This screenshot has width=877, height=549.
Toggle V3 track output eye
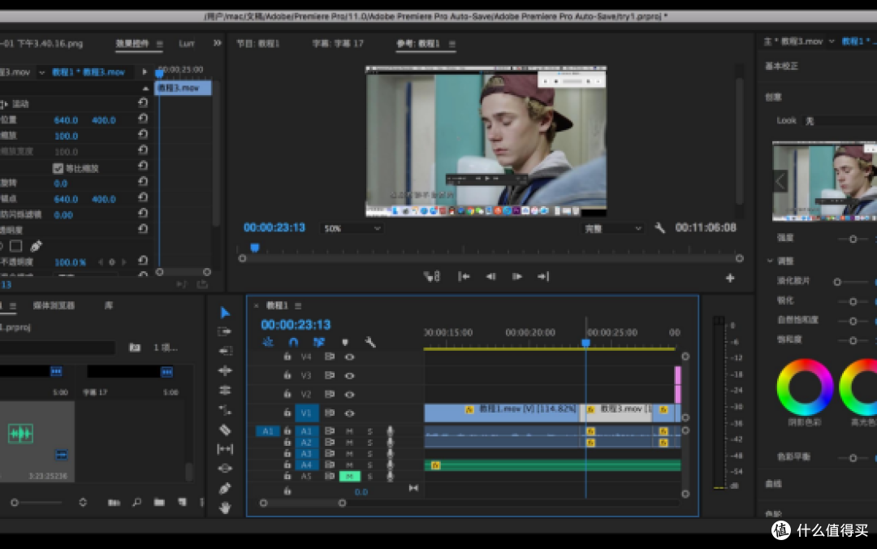click(349, 375)
